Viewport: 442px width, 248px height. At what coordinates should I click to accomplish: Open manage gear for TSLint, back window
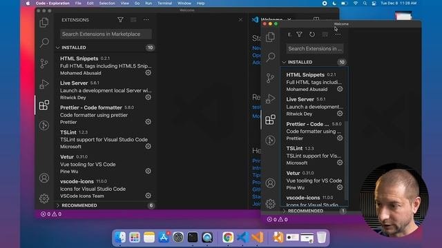(x=148, y=146)
